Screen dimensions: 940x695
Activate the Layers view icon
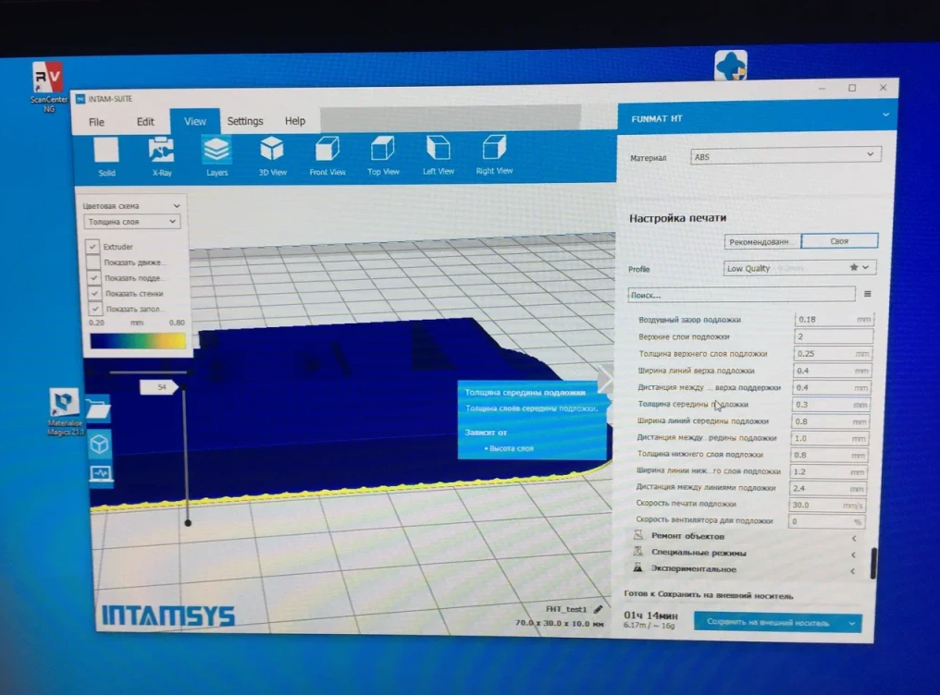[216, 151]
